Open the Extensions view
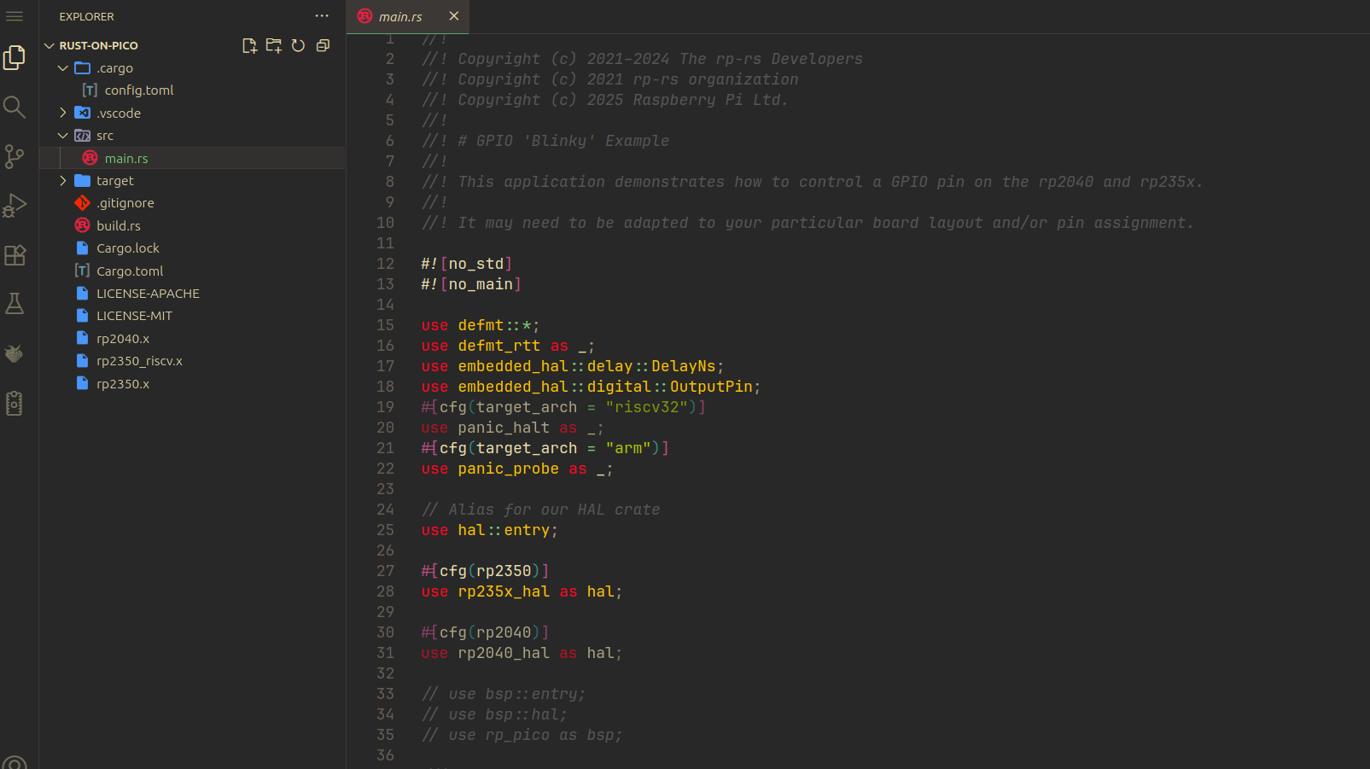 [15, 254]
